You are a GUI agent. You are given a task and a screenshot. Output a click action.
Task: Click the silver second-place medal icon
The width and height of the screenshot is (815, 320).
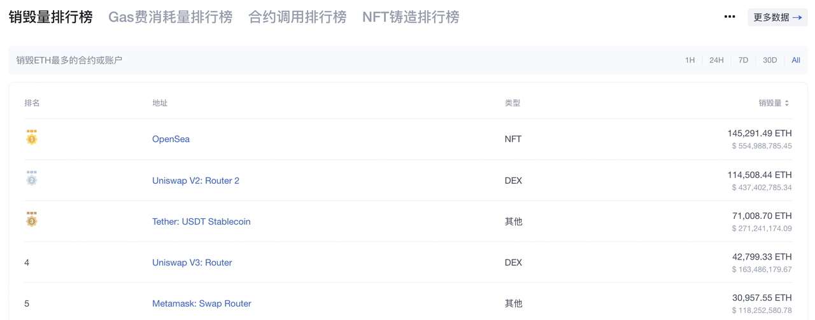coord(31,179)
